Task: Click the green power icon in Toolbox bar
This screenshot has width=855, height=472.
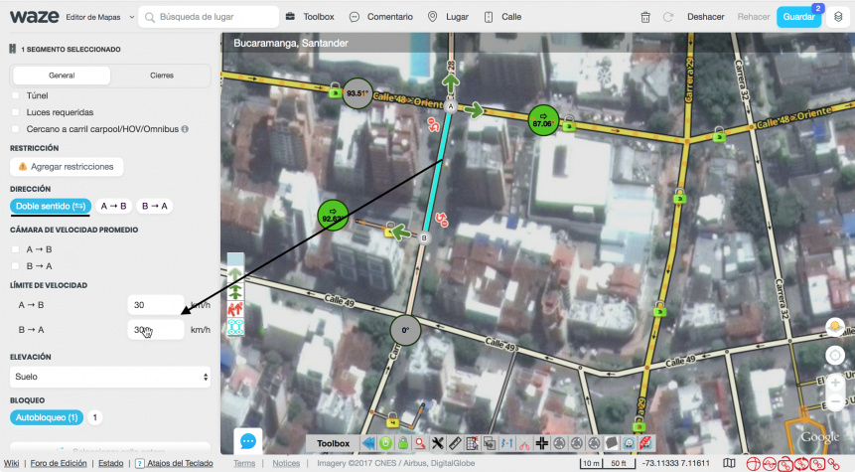Action: coord(385,443)
